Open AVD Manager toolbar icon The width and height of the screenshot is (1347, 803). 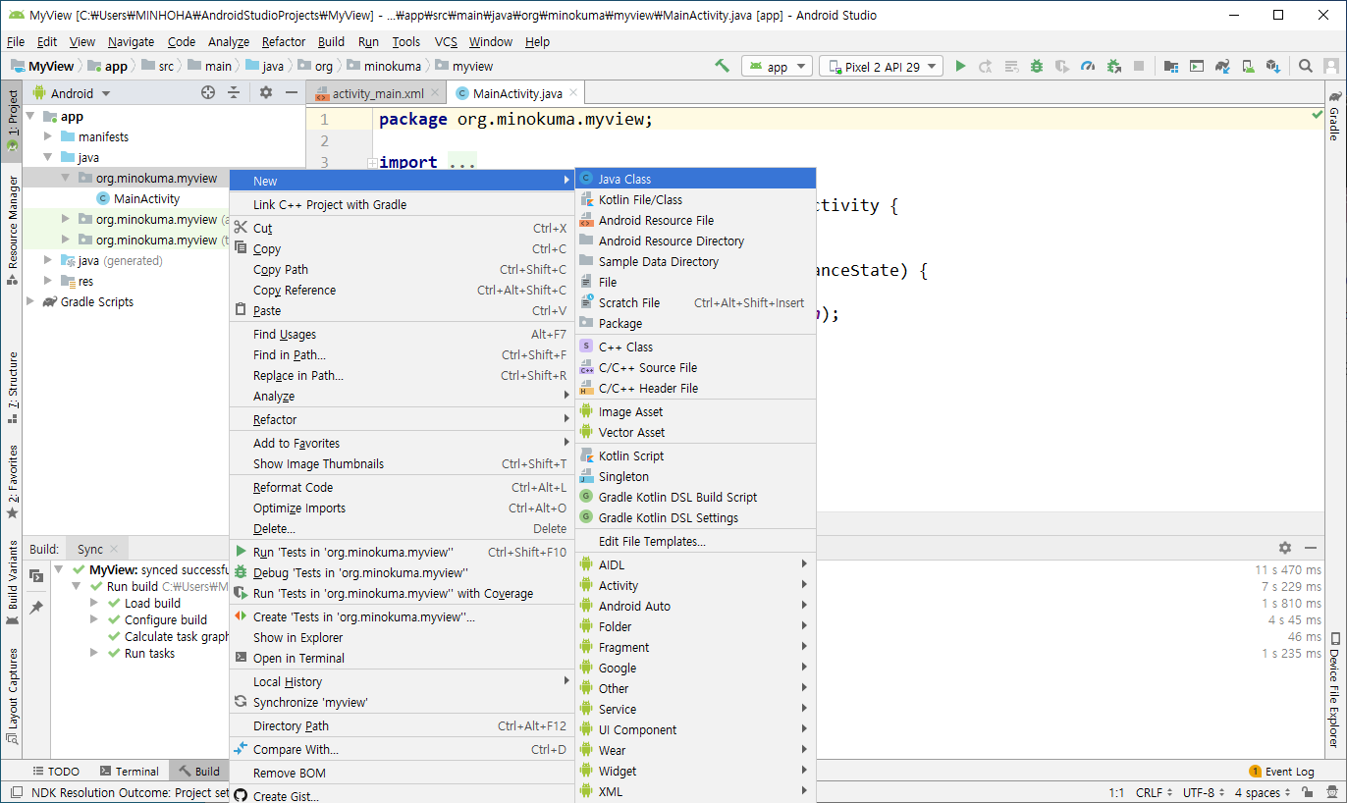pos(1248,66)
